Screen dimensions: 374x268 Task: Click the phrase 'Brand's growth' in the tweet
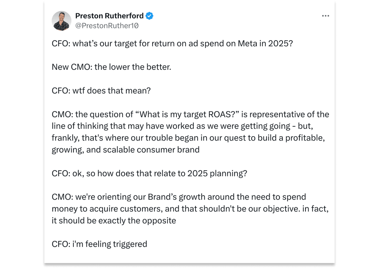177,197
